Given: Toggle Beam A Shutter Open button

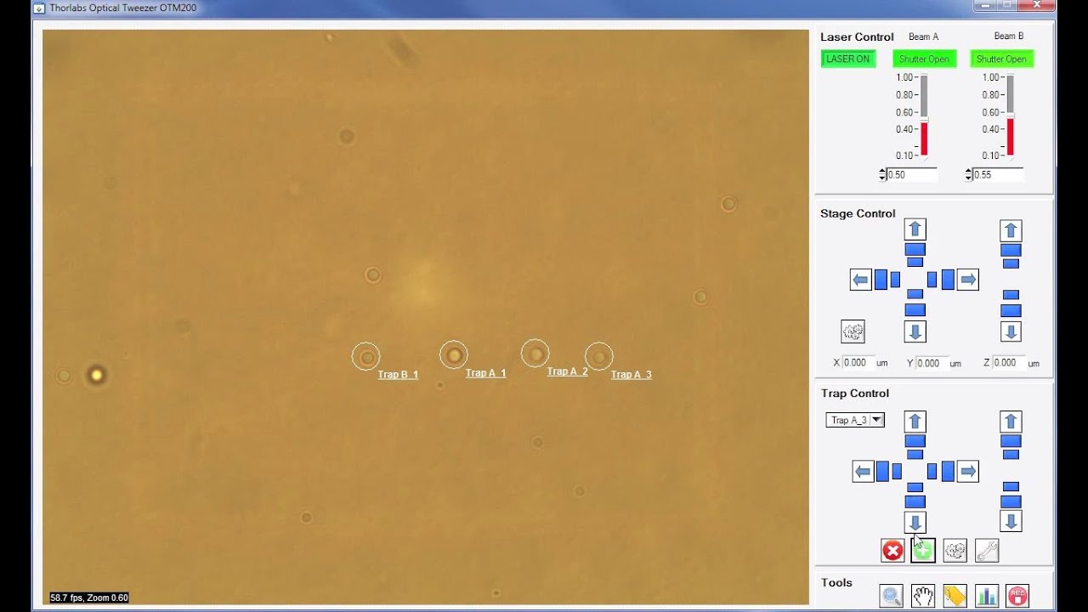Looking at the screenshot, I should [x=924, y=59].
